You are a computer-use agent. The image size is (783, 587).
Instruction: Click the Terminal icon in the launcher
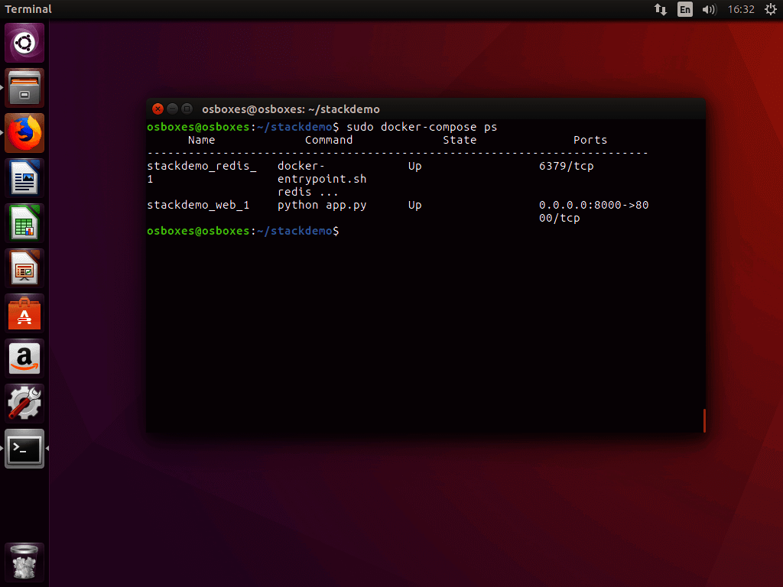pyautogui.click(x=24, y=449)
